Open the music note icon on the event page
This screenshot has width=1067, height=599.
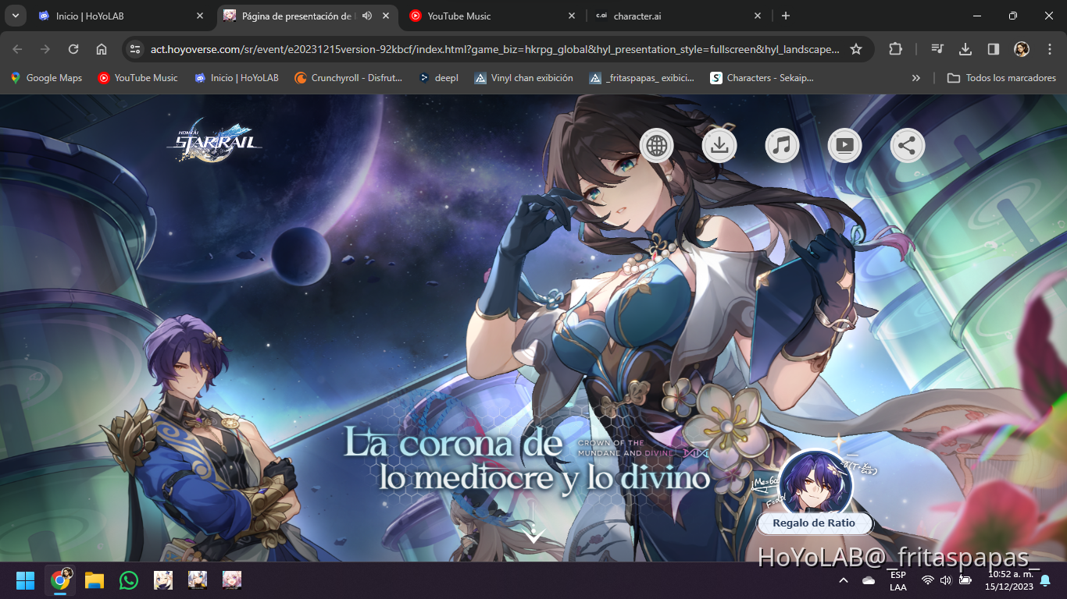click(782, 145)
